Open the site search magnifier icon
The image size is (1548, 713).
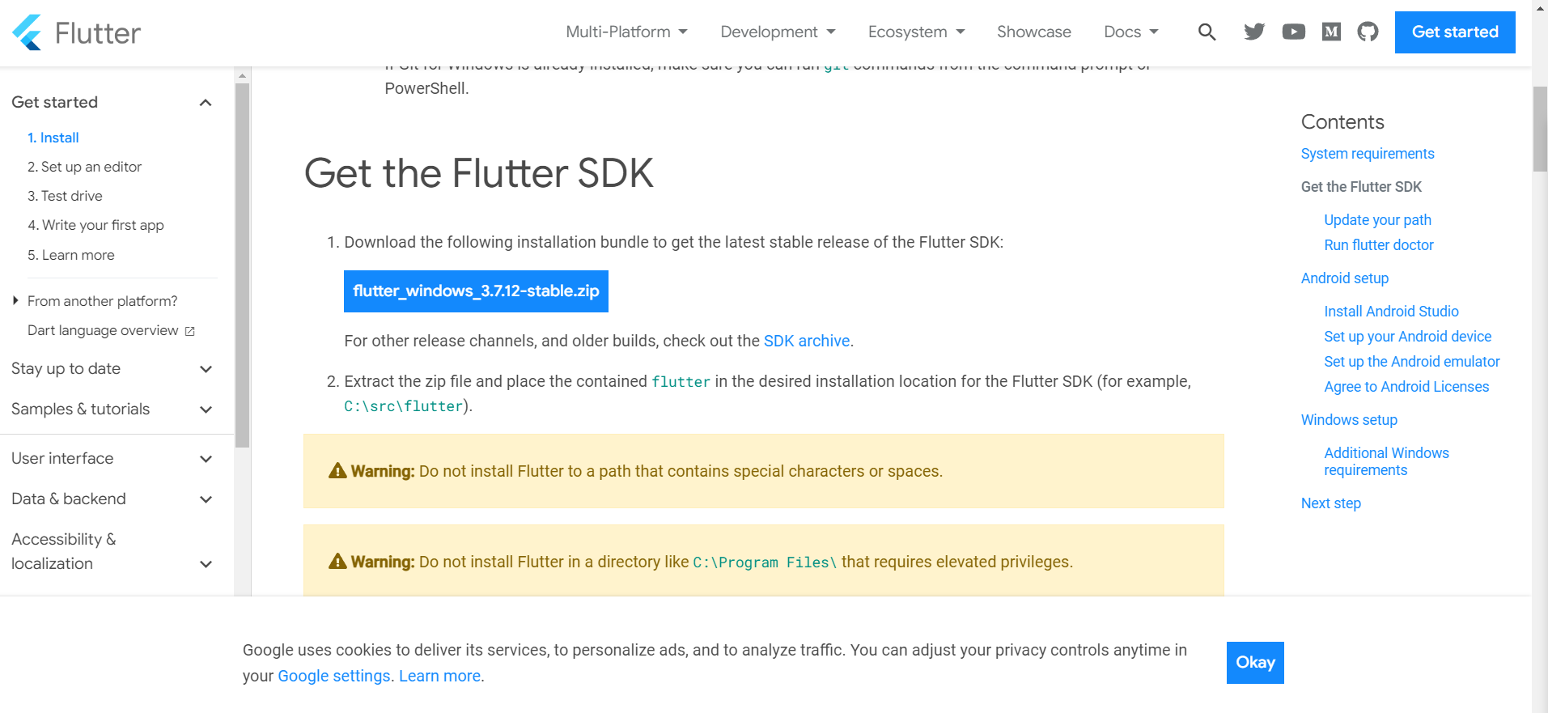[x=1207, y=32]
